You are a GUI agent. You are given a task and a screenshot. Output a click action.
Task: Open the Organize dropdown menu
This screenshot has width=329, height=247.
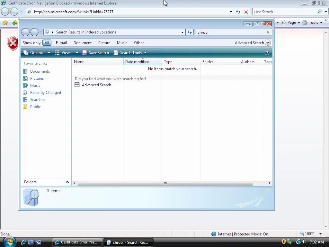(37, 53)
